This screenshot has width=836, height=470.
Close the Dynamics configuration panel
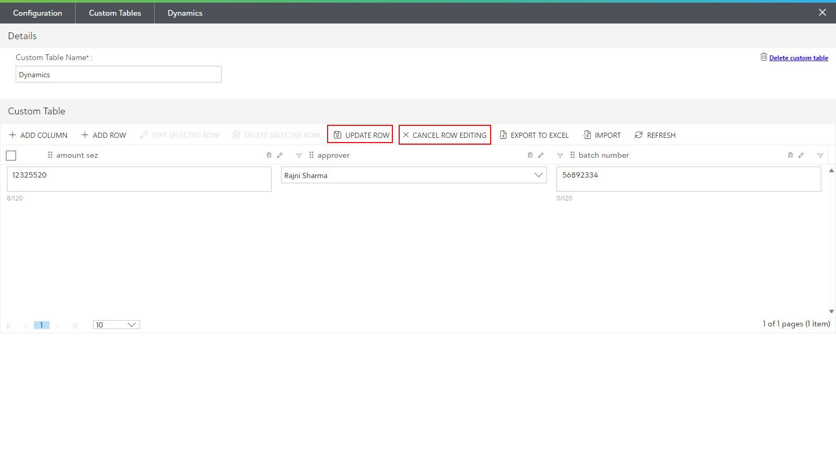(x=822, y=13)
